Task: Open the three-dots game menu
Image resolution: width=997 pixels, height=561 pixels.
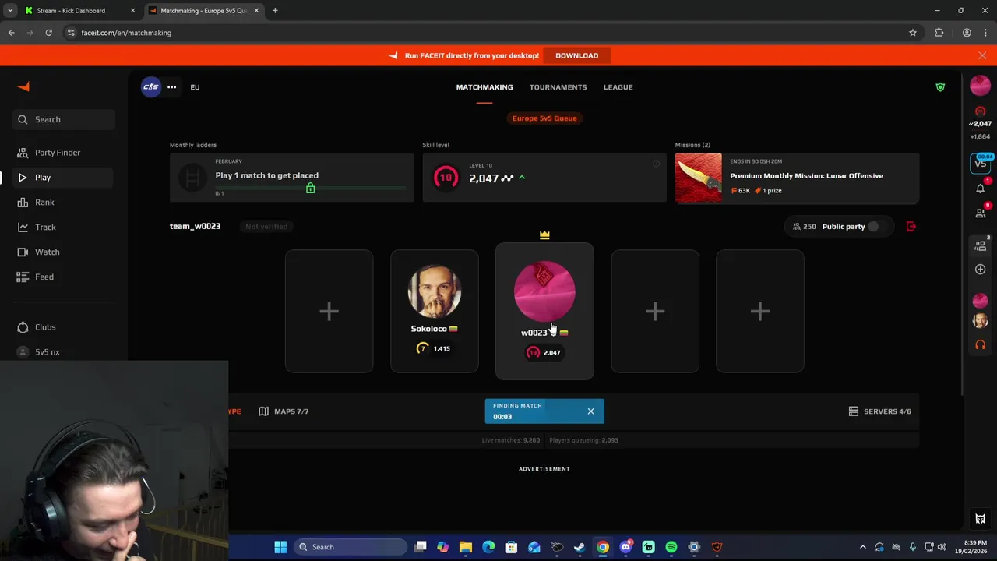Action: point(171,87)
